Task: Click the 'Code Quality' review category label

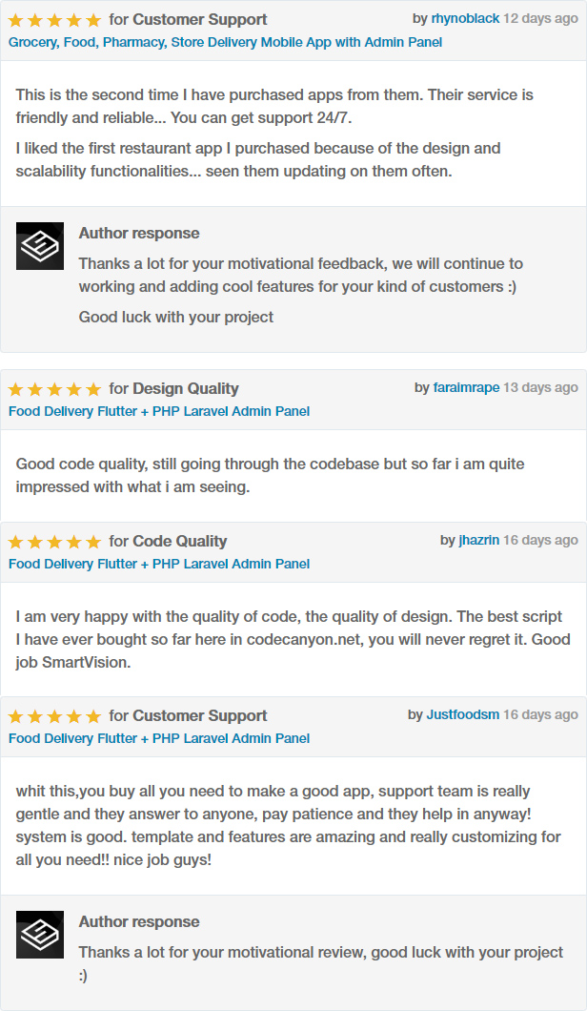Action: 179,541
